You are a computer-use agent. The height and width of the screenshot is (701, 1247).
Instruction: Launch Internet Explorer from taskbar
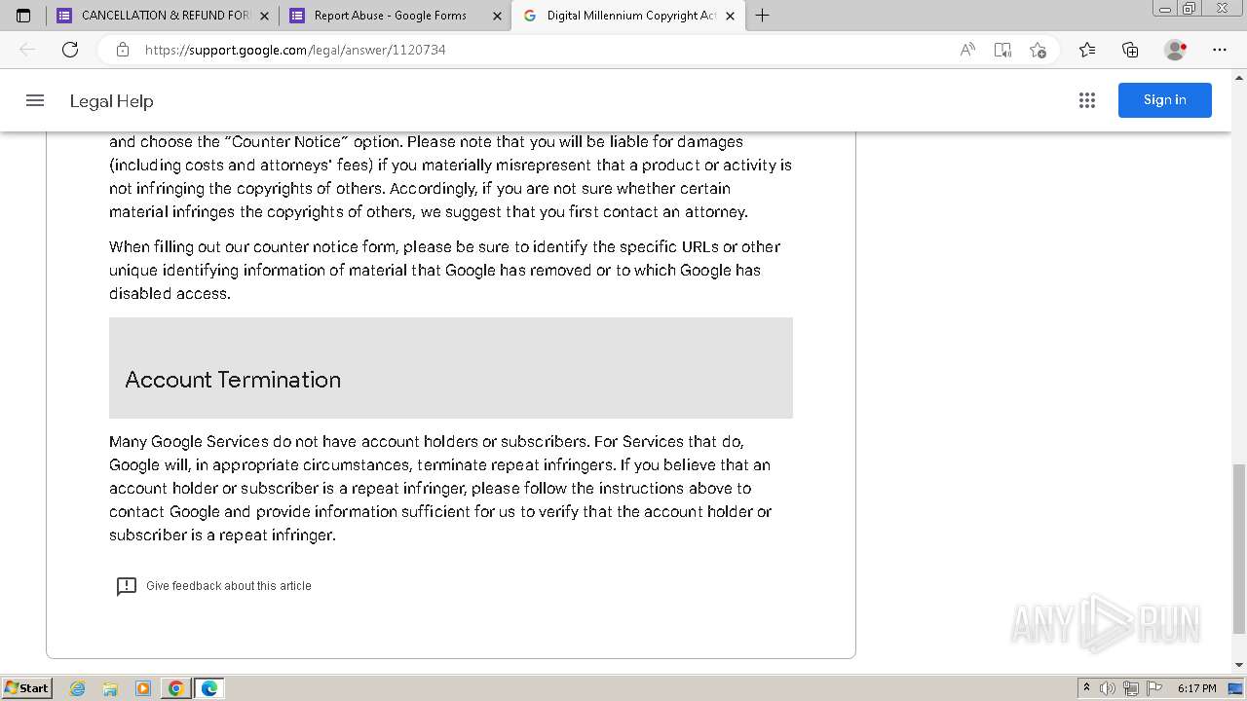(78, 688)
